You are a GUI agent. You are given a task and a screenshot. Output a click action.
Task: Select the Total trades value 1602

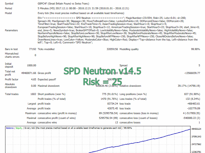[33, 94]
